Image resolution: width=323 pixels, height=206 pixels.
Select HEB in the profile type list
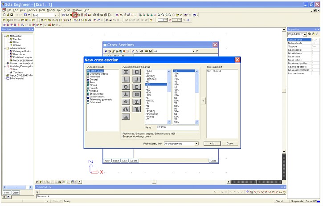click(x=148, y=87)
